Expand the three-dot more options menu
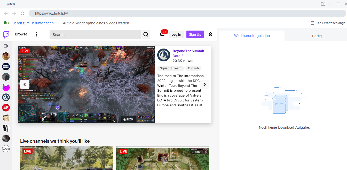347x170 pixels. pyautogui.click(x=36, y=34)
